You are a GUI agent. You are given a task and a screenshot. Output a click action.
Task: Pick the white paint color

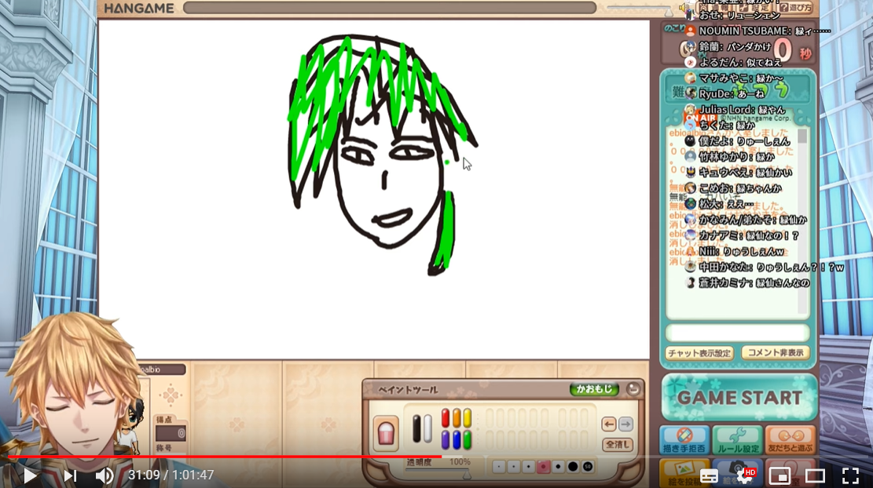point(427,429)
